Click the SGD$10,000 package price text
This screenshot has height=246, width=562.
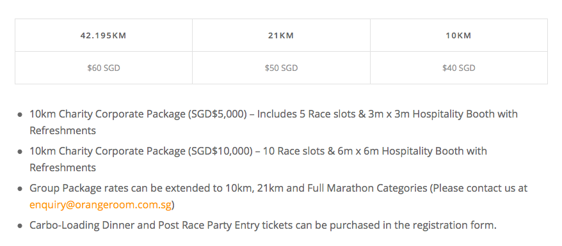(220, 151)
